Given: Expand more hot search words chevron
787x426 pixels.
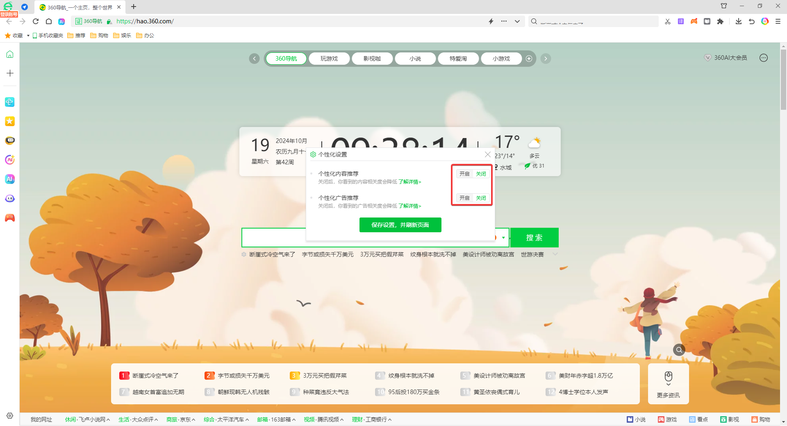Looking at the screenshot, I should (x=555, y=254).
